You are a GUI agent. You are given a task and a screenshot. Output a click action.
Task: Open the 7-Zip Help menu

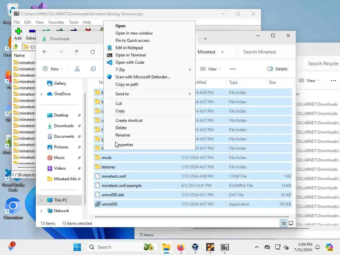click(87, 22)
